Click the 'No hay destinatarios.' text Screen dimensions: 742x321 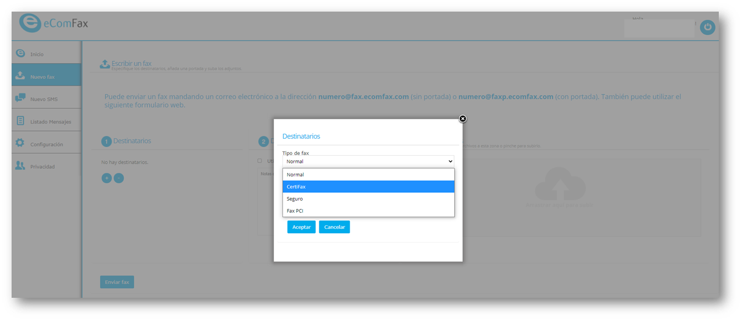(x=125, y=162)
